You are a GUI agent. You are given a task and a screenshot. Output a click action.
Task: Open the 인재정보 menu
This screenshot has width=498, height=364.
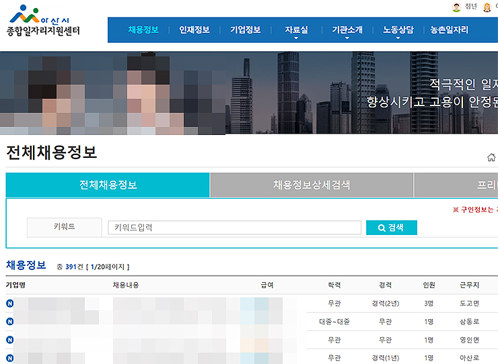tap(194, 30)
